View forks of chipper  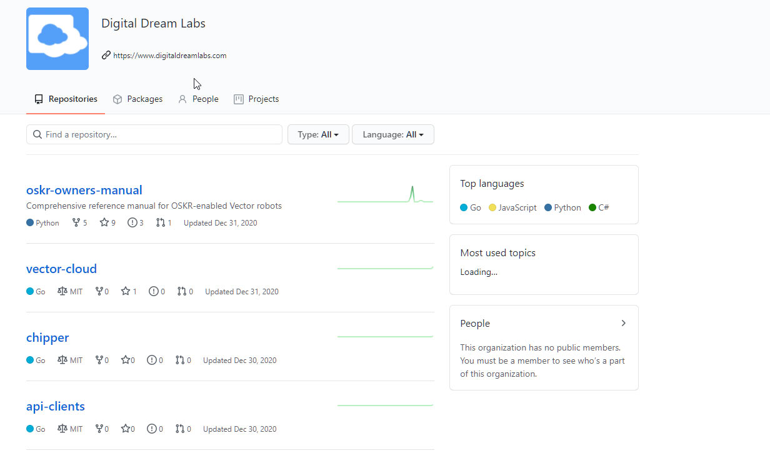102,360
